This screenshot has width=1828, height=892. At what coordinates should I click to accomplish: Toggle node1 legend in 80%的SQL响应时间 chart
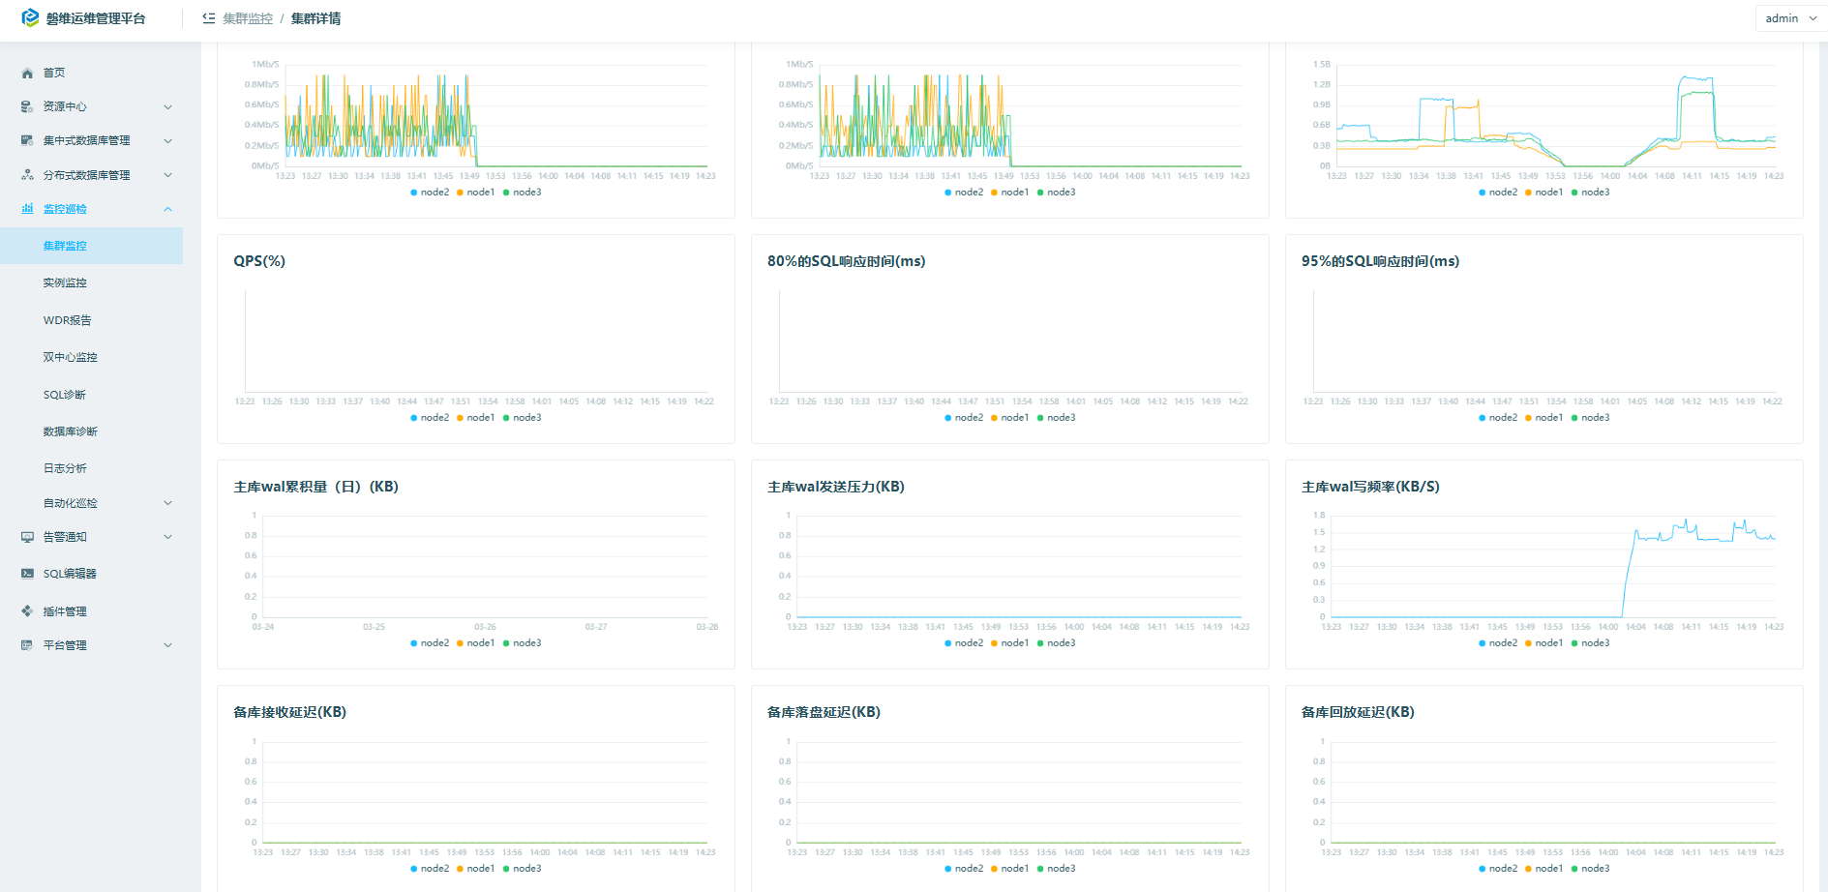tap(1010, 418)
